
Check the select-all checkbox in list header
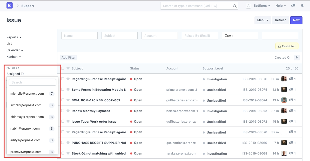coord(63,68)
